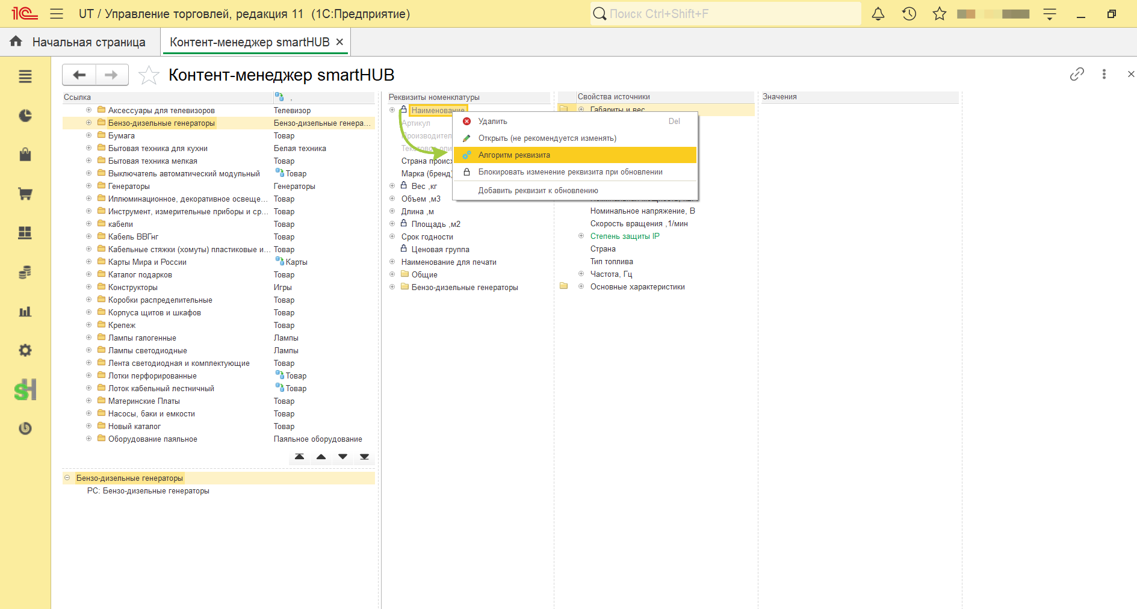Open favorites star in the title bar
Screen dimensions: 1137x609
(940, 14)
